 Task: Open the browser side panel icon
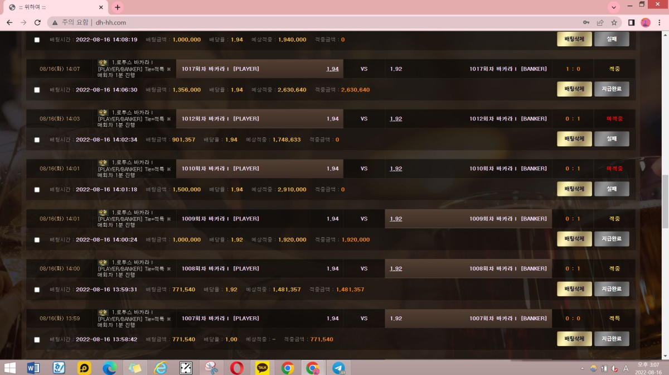[x=632, y=22]
